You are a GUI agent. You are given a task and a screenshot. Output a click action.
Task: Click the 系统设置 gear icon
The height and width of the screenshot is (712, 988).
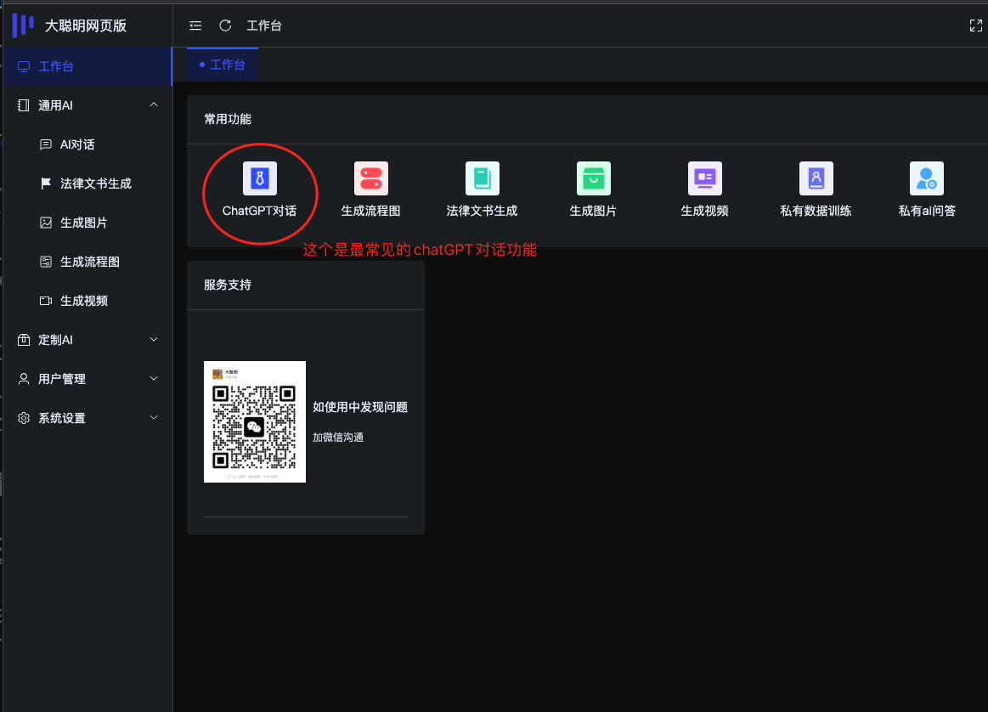pos(24,418)
